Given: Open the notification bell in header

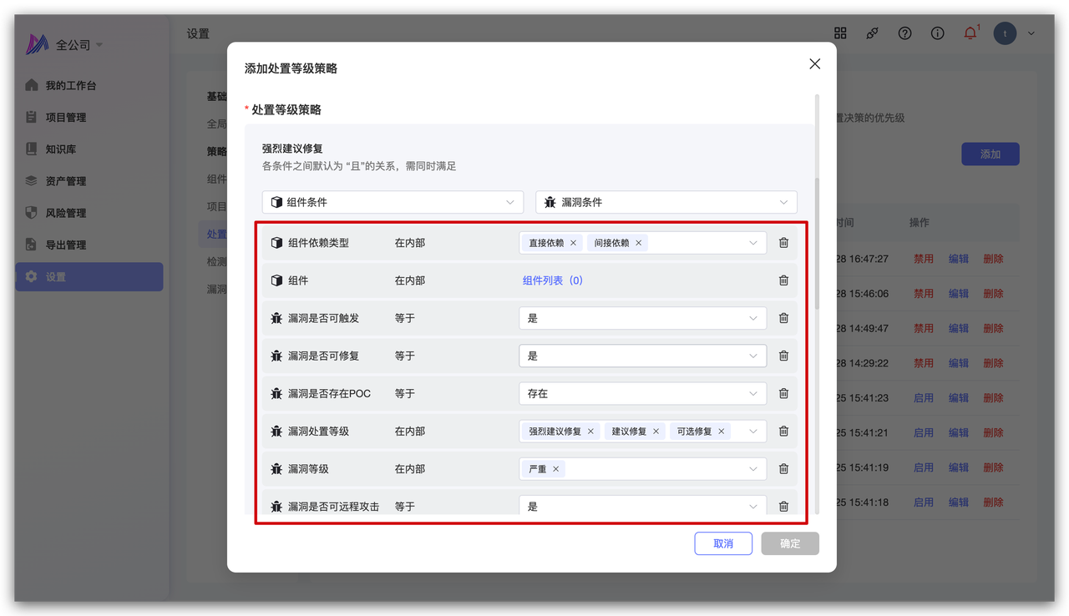Looking at the screenshot, I should (970, 33).
